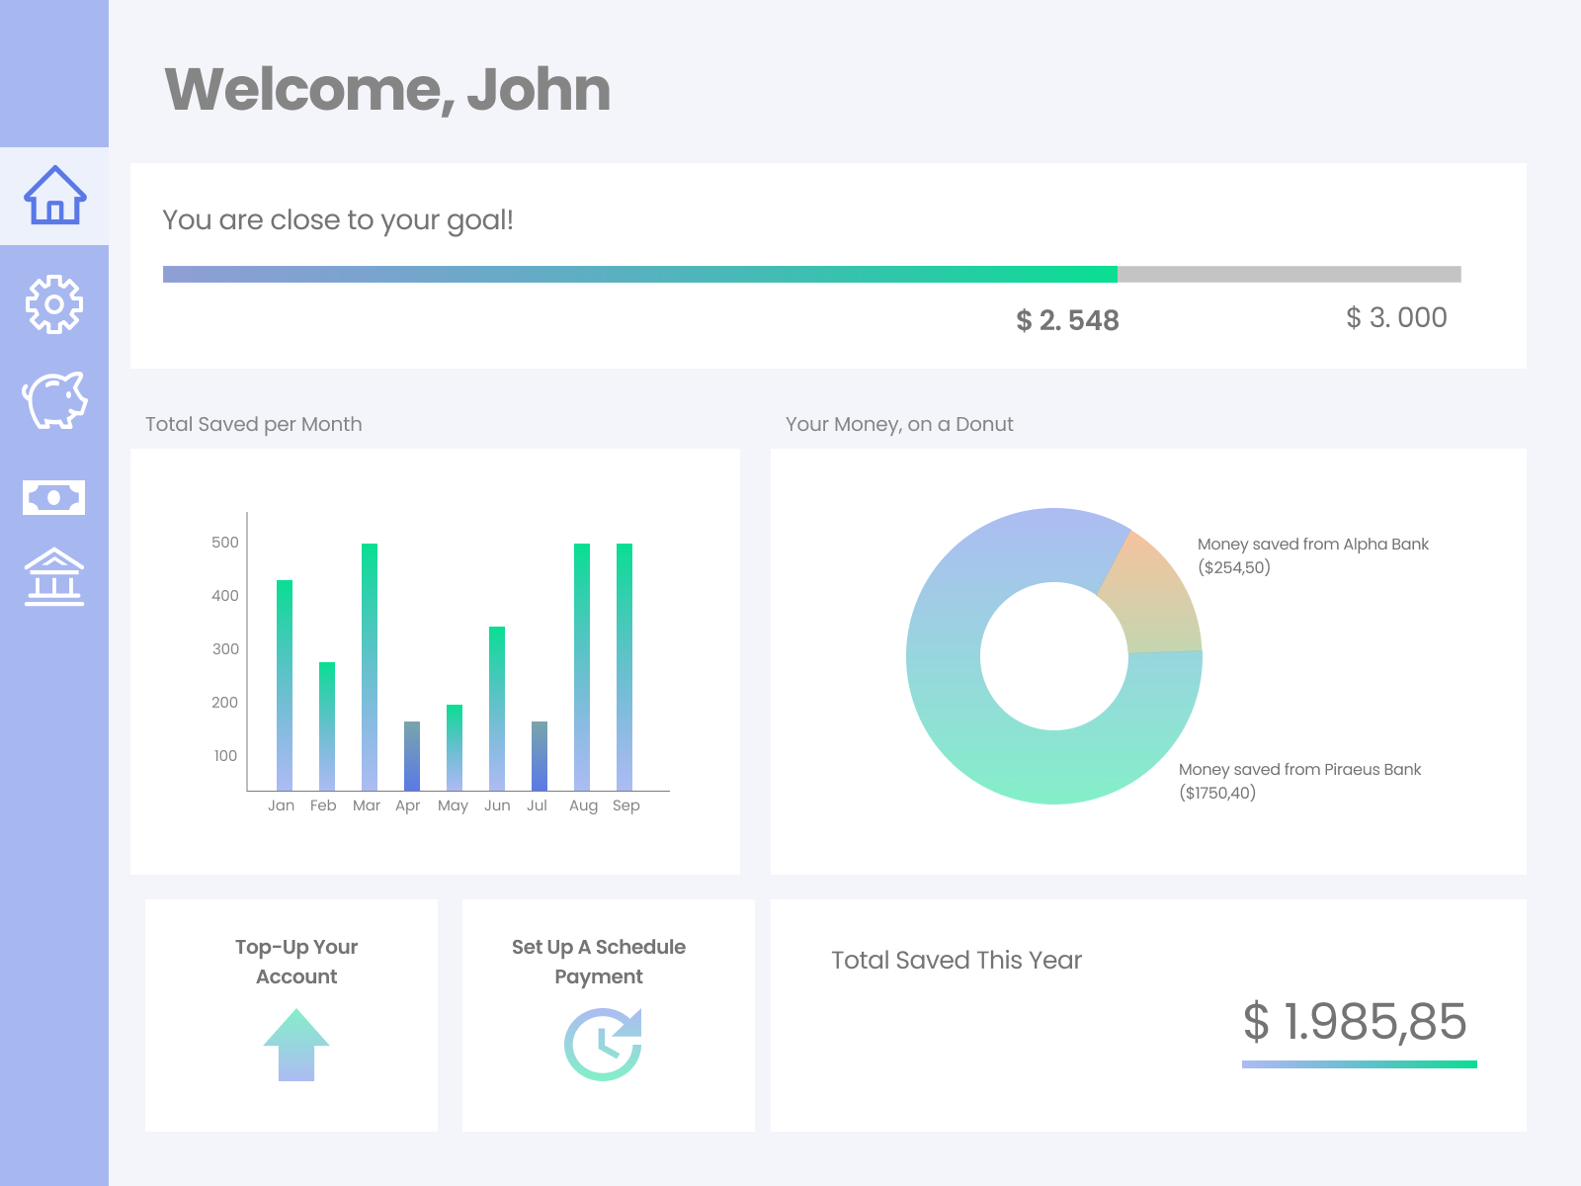Click the Alpha Bank orange donut segment

click(x=1154, y=599)
